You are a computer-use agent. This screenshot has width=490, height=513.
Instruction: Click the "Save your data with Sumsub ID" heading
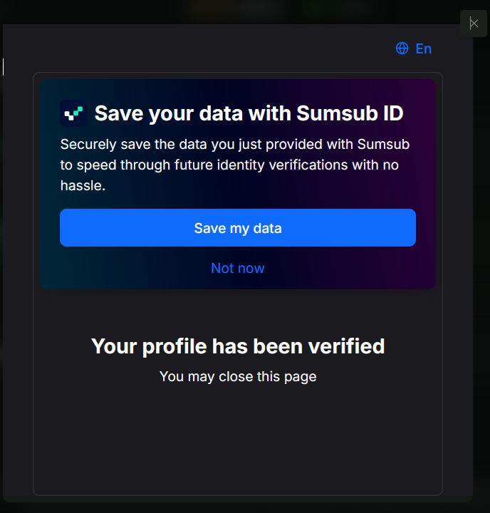pyautogui.click(x=249, y=113)
